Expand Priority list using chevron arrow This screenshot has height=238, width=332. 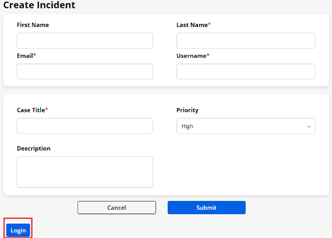[x=309, y=126]
